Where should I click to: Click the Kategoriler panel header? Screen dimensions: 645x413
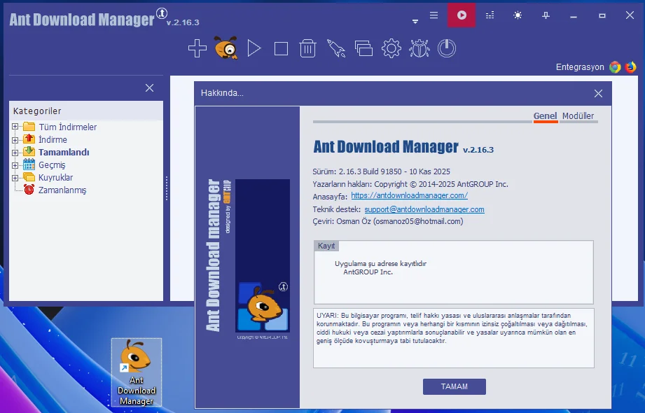tap(86, 111)
